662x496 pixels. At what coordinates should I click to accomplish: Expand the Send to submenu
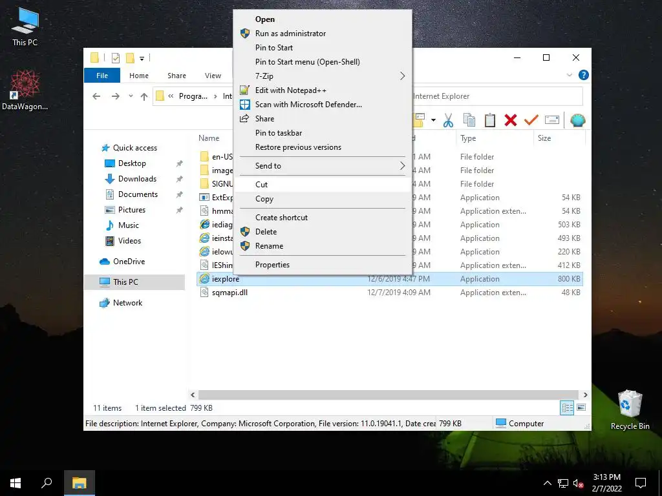click(x=323, y=166)
